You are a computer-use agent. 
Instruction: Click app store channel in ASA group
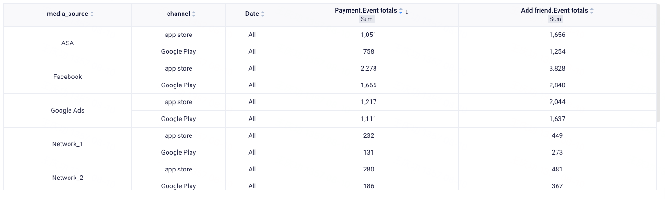178,35
